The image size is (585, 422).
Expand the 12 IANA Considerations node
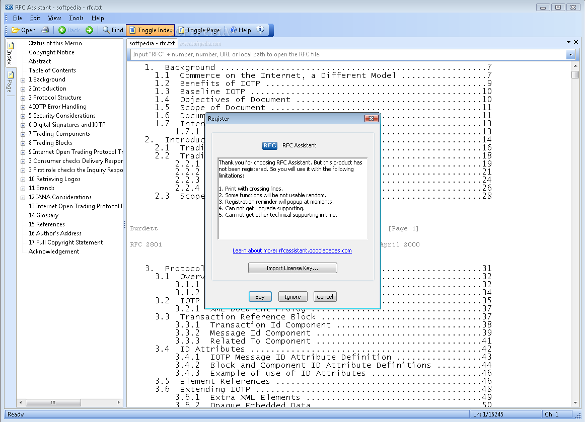click(x=23, y=198)
